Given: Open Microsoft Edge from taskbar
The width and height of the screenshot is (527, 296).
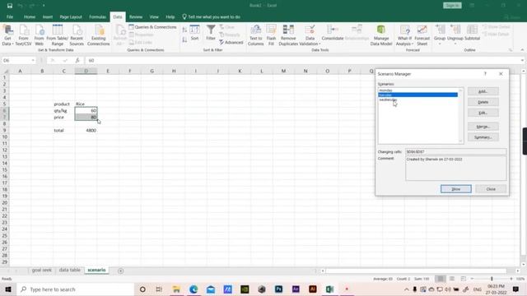Looking at the screenshot, I should click(194, 289).
